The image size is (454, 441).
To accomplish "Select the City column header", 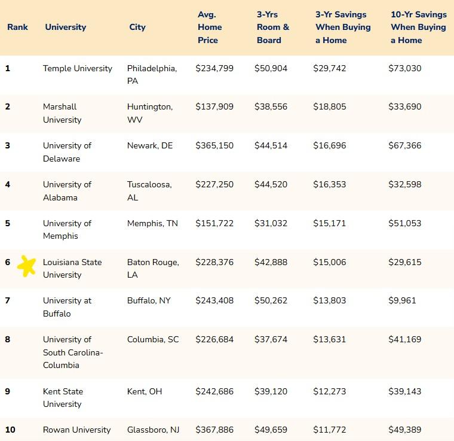I will 137,27.
